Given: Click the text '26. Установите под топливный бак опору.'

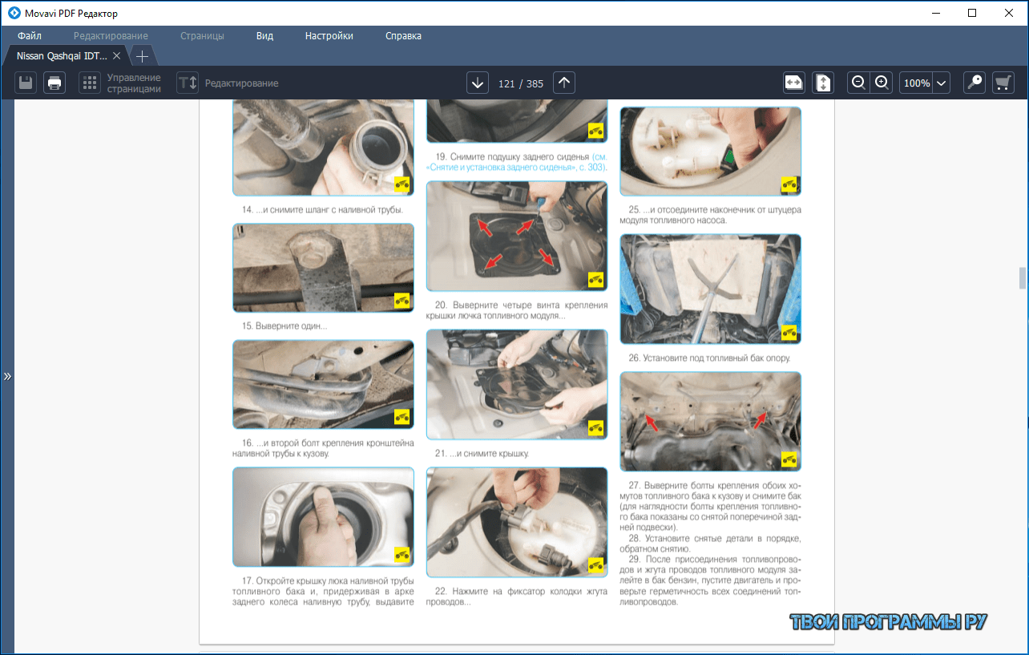Looking at the screenshot, I should [710, 358].
